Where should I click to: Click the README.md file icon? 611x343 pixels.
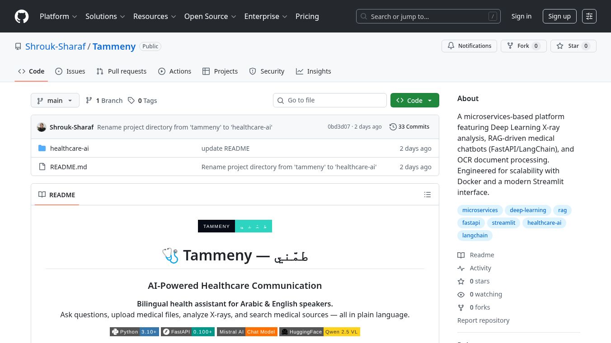(42, 167)
